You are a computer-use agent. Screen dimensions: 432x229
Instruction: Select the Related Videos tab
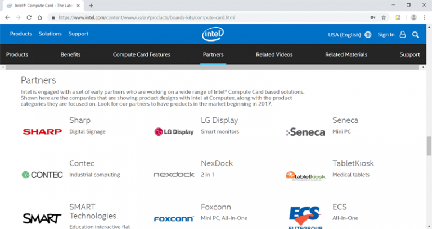[x=274, y=54]
